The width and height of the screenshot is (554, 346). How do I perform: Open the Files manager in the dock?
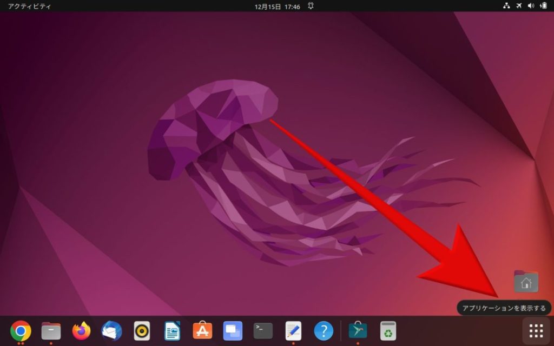51,331
